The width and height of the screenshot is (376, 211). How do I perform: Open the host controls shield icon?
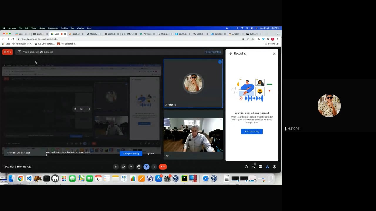click(274, 167)
